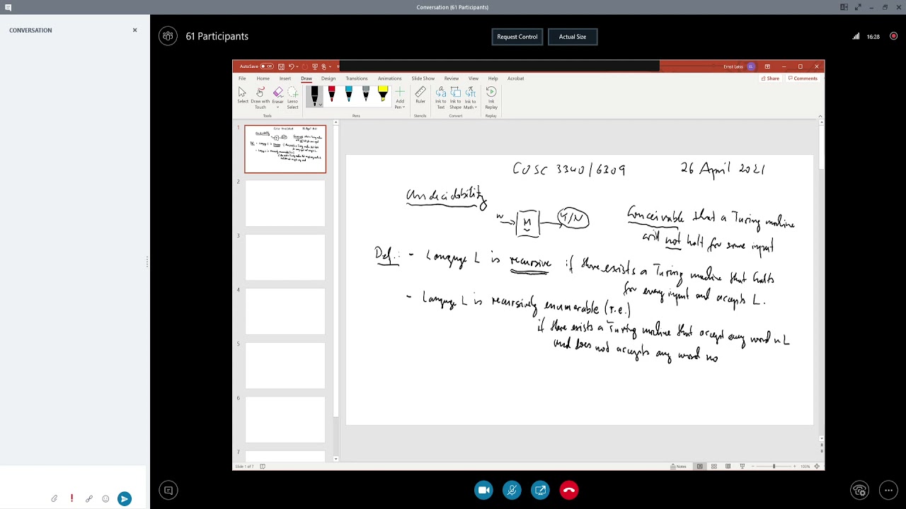Open the 61 Participants list icon
The image size is (906, 509).
pyautogui.click(x=168, y=36)
